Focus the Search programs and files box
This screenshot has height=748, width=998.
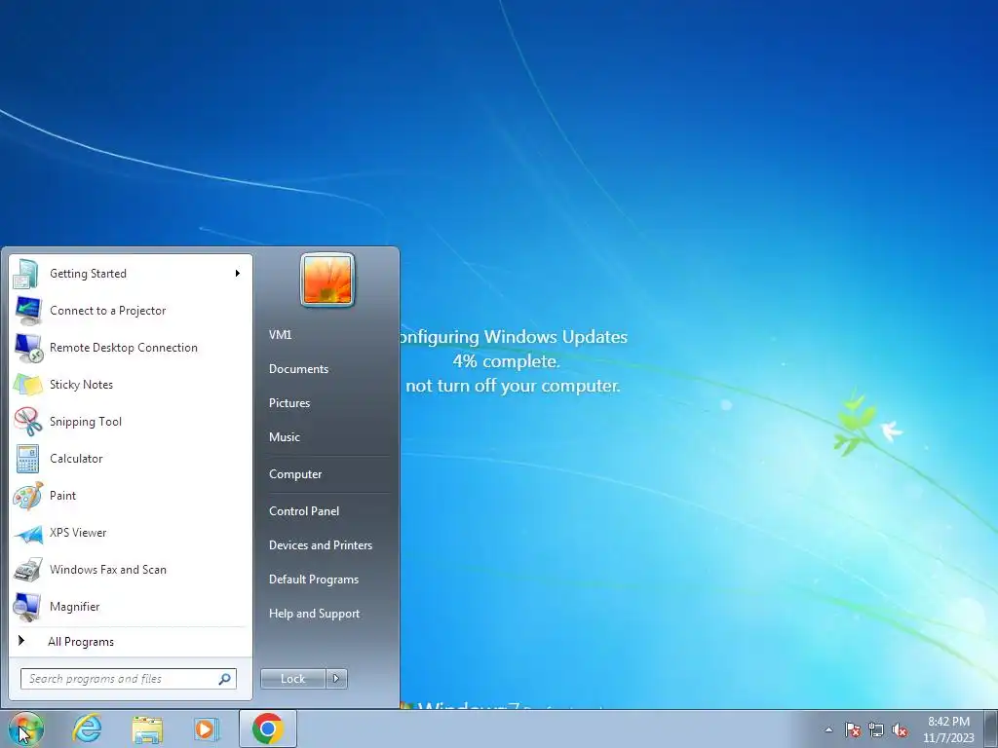pos(129,679)
